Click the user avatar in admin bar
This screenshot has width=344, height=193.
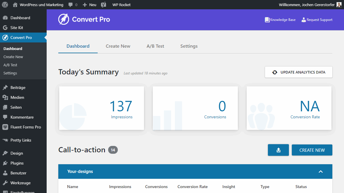pos(339,5)
